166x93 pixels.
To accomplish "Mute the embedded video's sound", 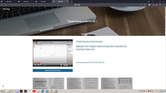I will 38,65.
